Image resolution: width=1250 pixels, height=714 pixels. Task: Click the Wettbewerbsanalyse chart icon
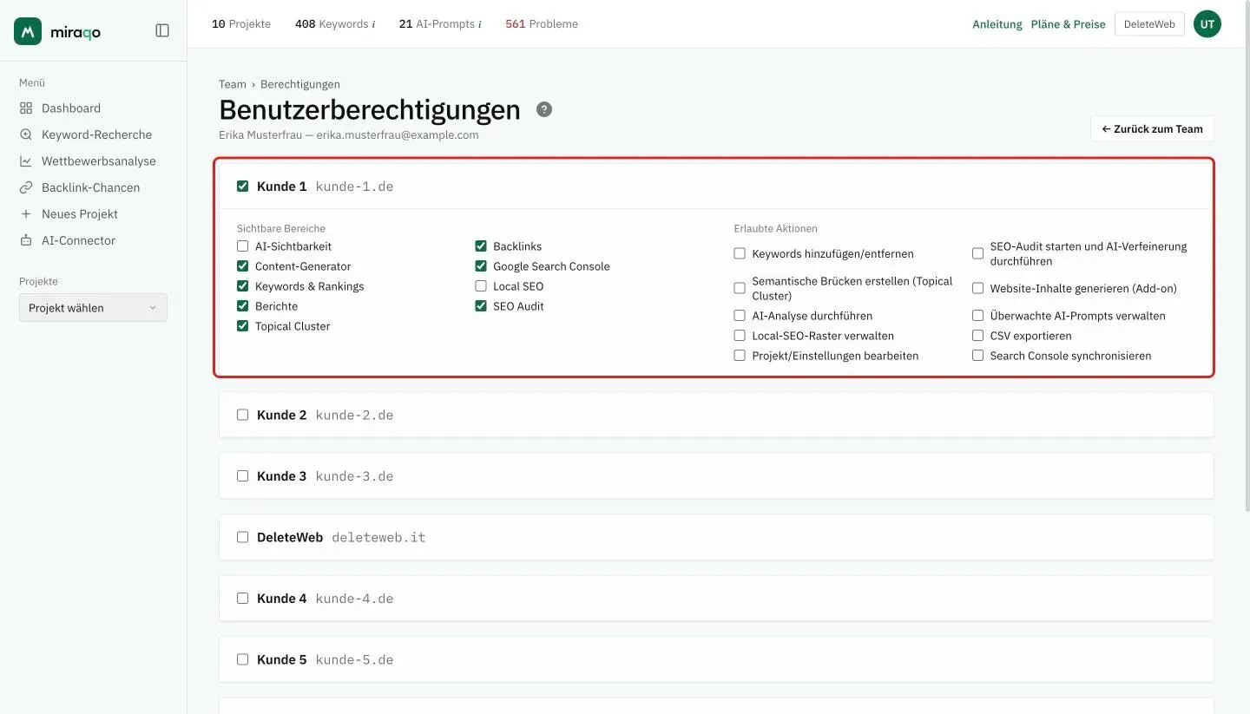point(25,161)
